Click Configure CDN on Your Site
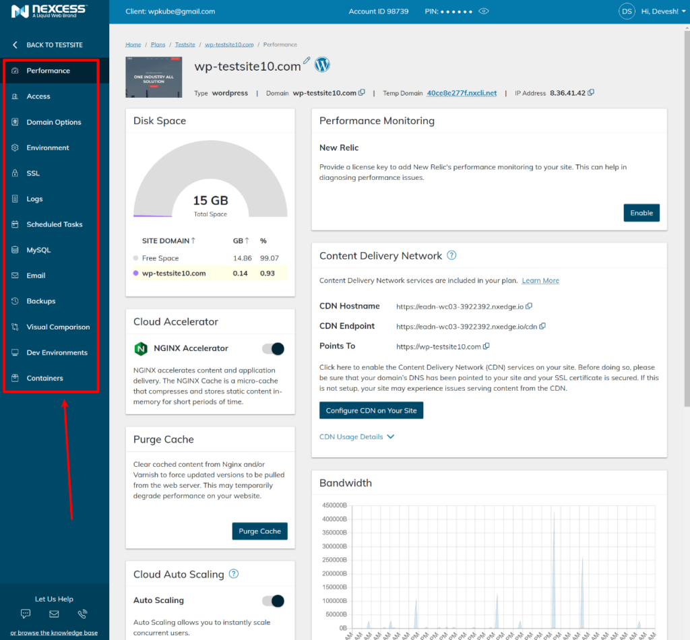This screenshot has width=690, height=640. pos(371,410)
